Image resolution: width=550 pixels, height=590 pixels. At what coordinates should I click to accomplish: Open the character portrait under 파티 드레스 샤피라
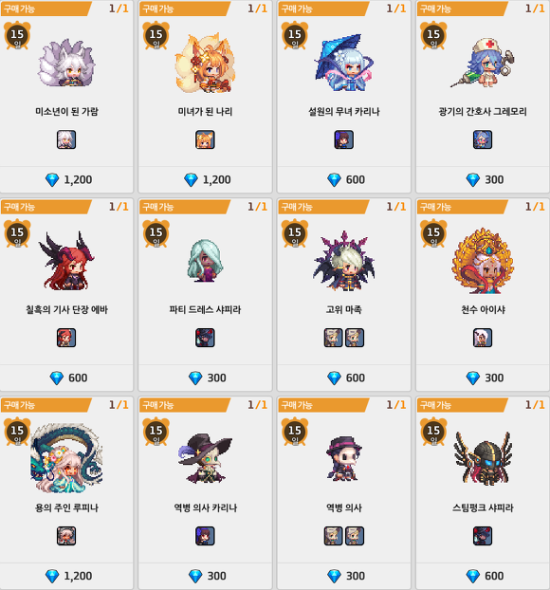pyautogui.click(x=205, y=338)
